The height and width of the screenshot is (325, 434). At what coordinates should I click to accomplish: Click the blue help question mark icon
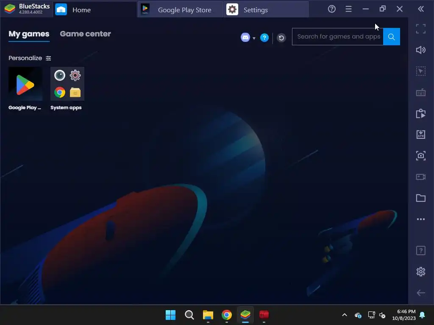264,38
